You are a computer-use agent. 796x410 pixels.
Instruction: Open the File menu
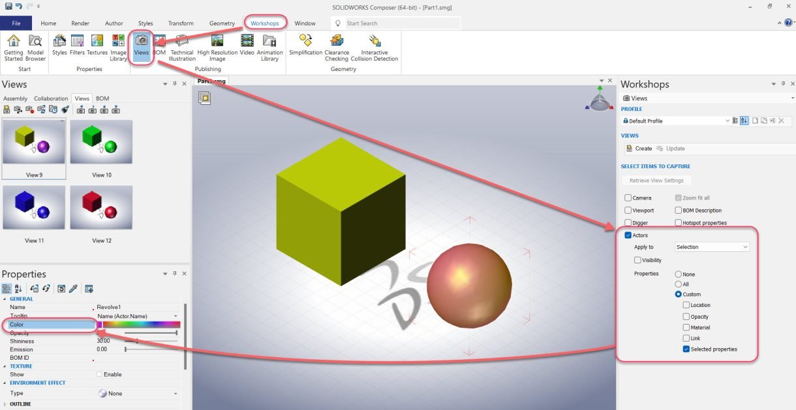[16, 23]
